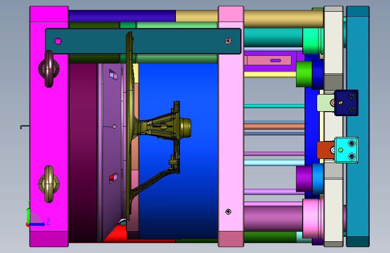Select the screw at bottom of pink plate
This screenshot has height=253, width=390.
[229, 212]
